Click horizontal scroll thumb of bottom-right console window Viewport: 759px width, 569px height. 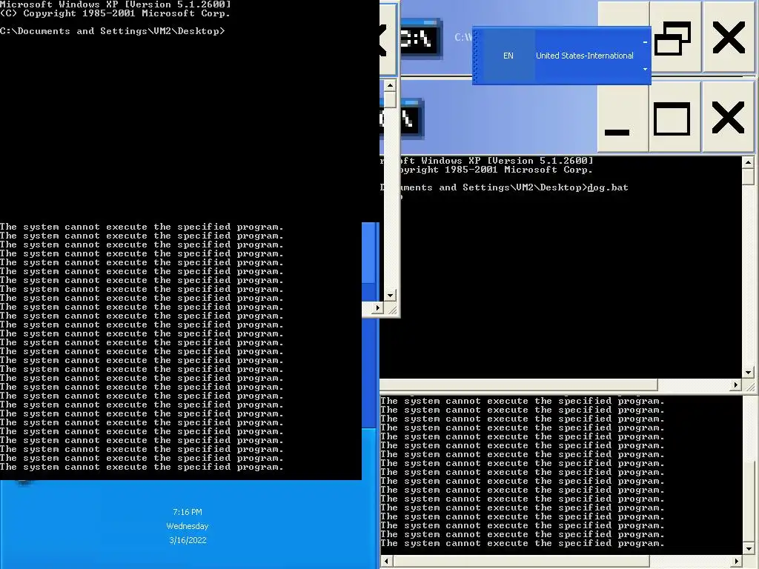tap(520, 562)
